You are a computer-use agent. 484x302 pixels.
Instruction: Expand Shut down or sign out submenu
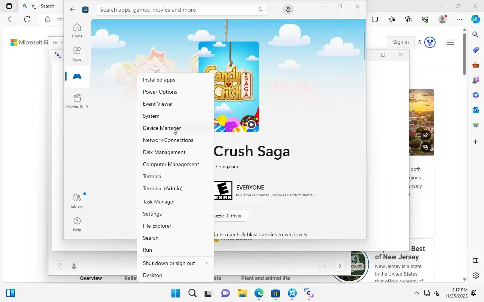pyautogui.click(x=176, y=263)
